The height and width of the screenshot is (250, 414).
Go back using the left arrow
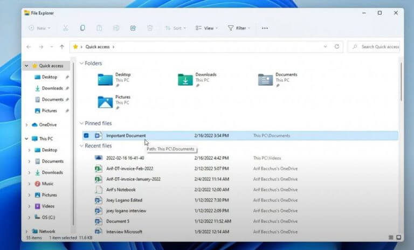point(29,47)
